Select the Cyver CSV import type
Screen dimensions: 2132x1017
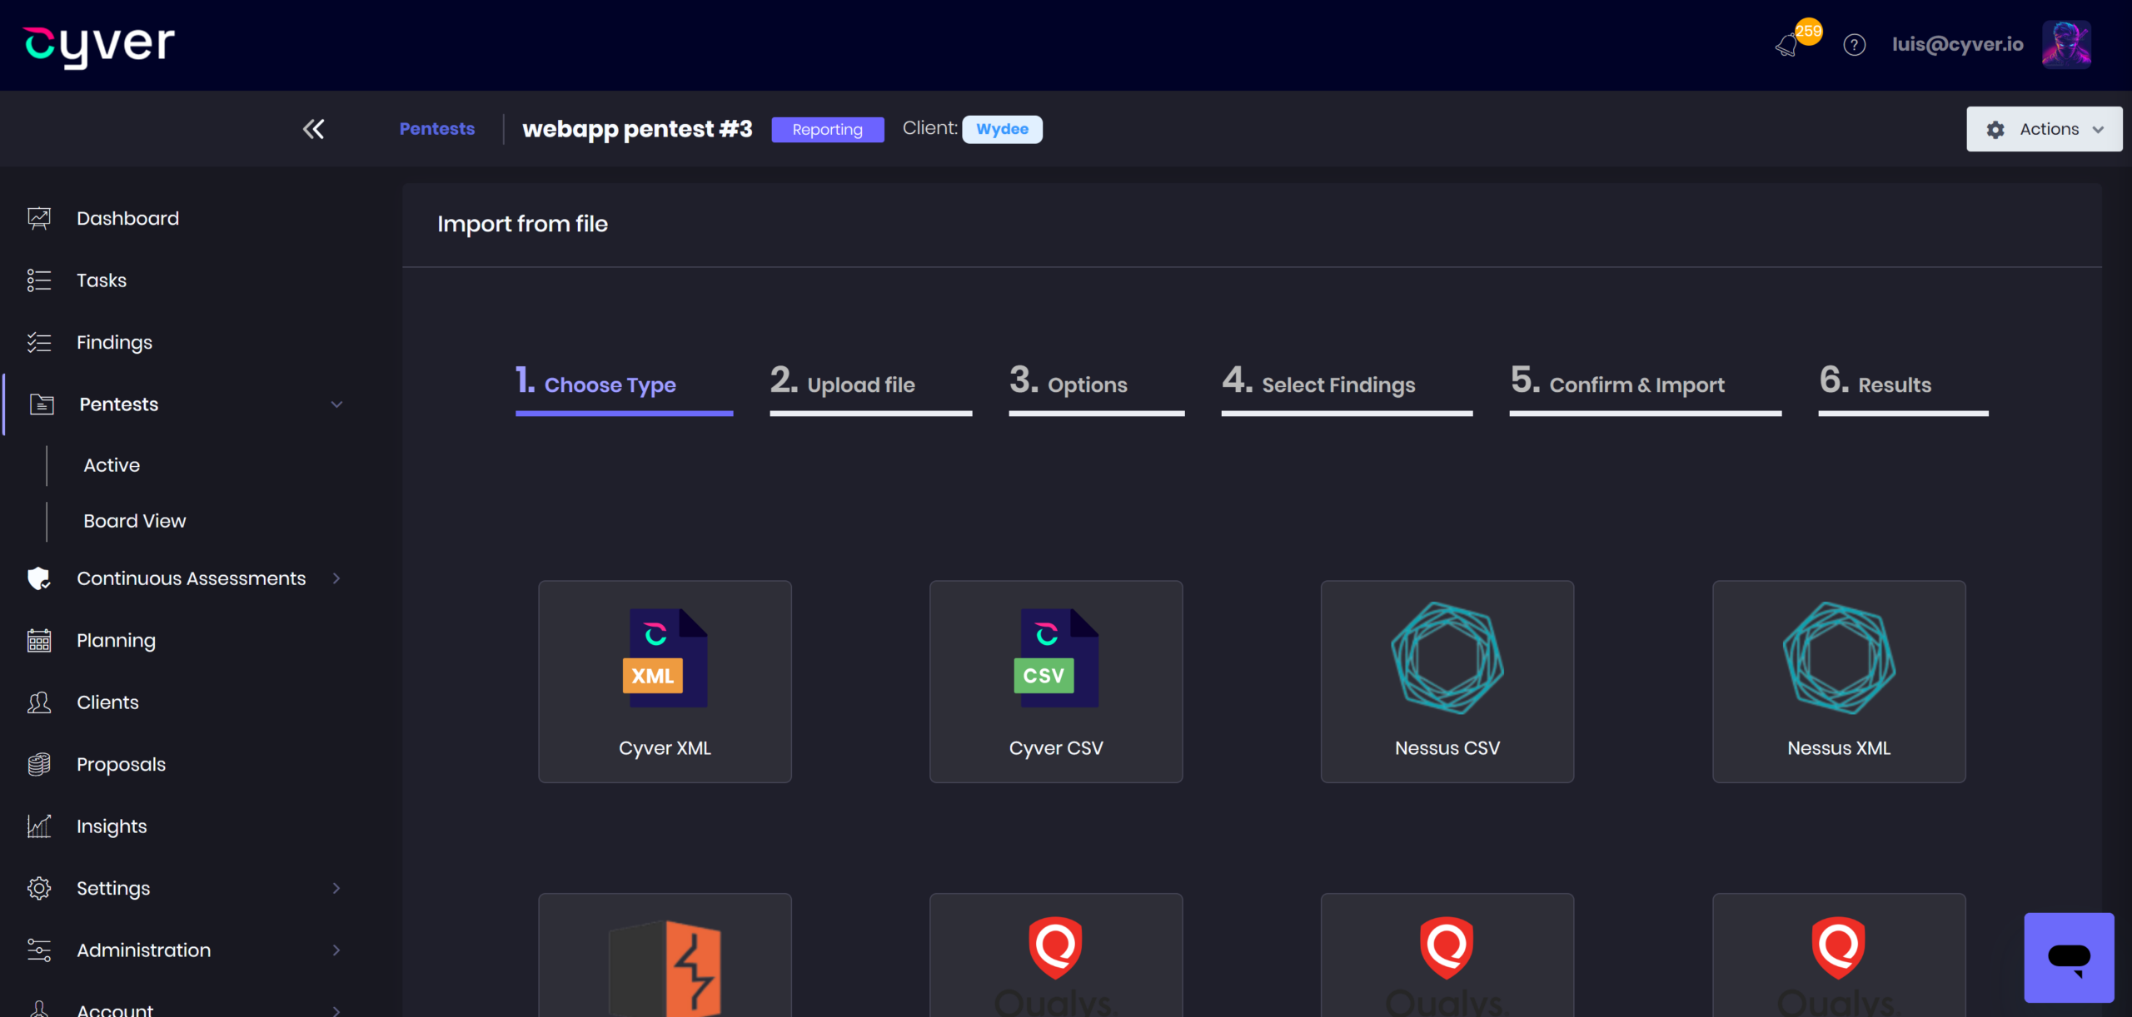tap(1056, 682)
